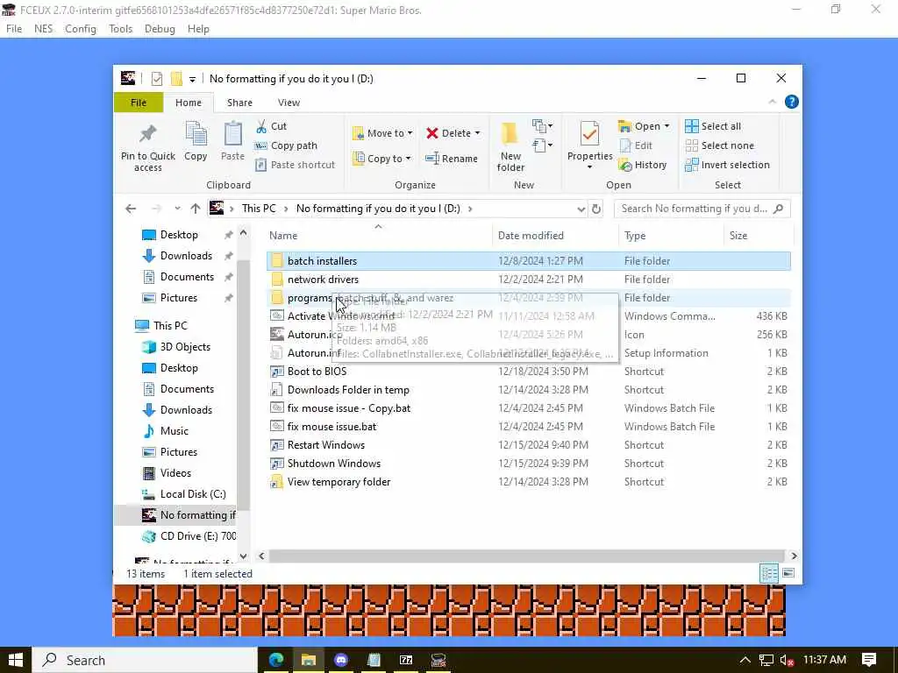The width and height of the screenshot is (898, 673).
Task: Open FCEUX Tools menu
Action: (120, 29)
